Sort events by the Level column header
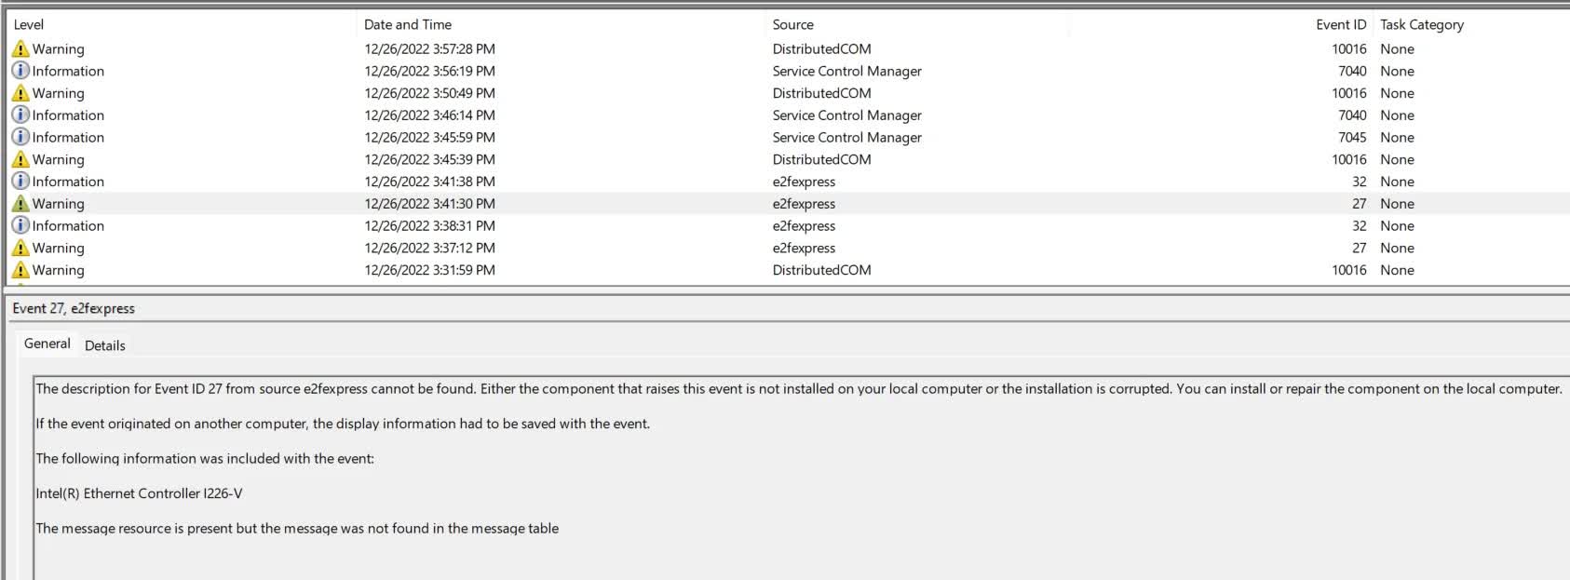The width and height of the screenshot is (1570, 580). click(29, 25)
